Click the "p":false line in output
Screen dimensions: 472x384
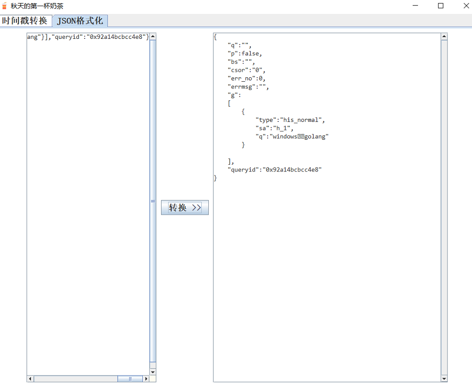pyautogui.click(x=245, y=53)
